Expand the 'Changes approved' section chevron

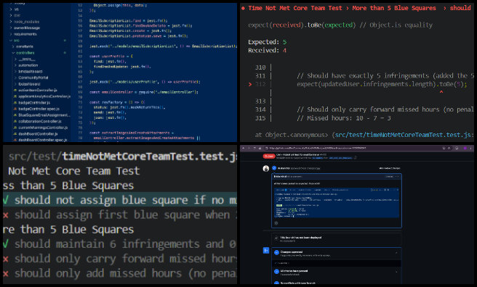click(x=396, y=252)
